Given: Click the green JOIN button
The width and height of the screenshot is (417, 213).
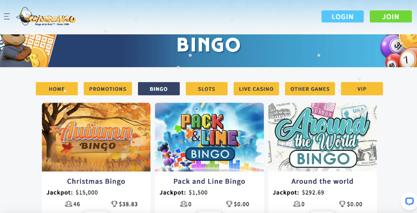Looking at the screenshot, I should tap(391, 17).
